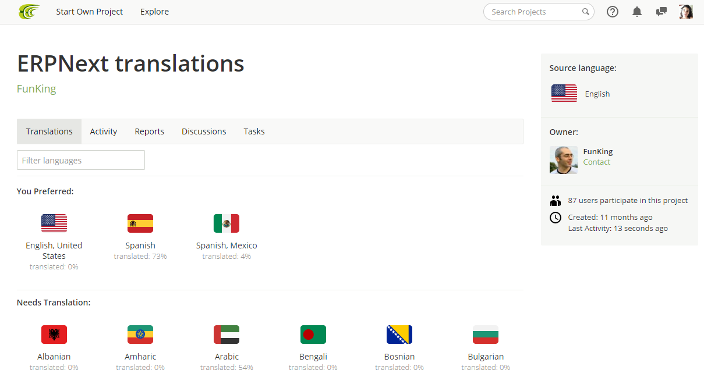Open the Arabic language flag
The image size is (704, 377).
[x=227, y=335]
